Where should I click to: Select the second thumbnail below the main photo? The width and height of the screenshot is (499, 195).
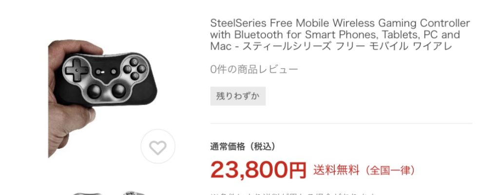(x=135, y=194)
